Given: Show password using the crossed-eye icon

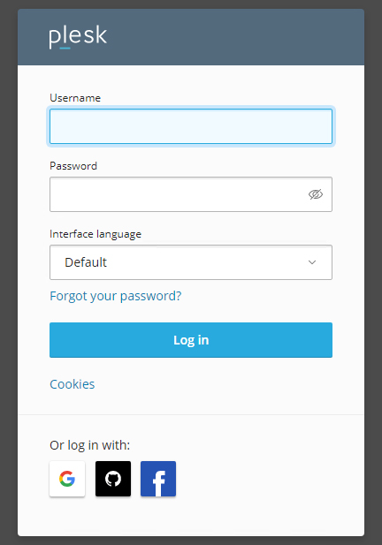Looking at the screenshot, I should [316, 194].
